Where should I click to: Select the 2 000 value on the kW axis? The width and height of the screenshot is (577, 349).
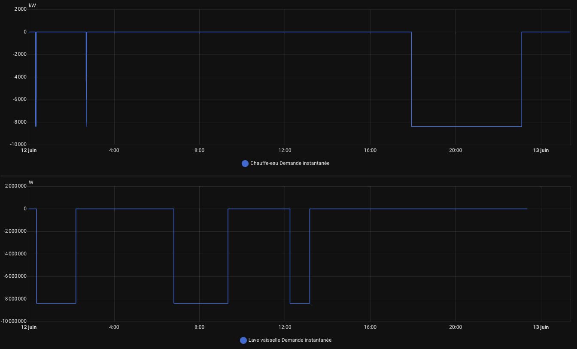pos(20,9)
